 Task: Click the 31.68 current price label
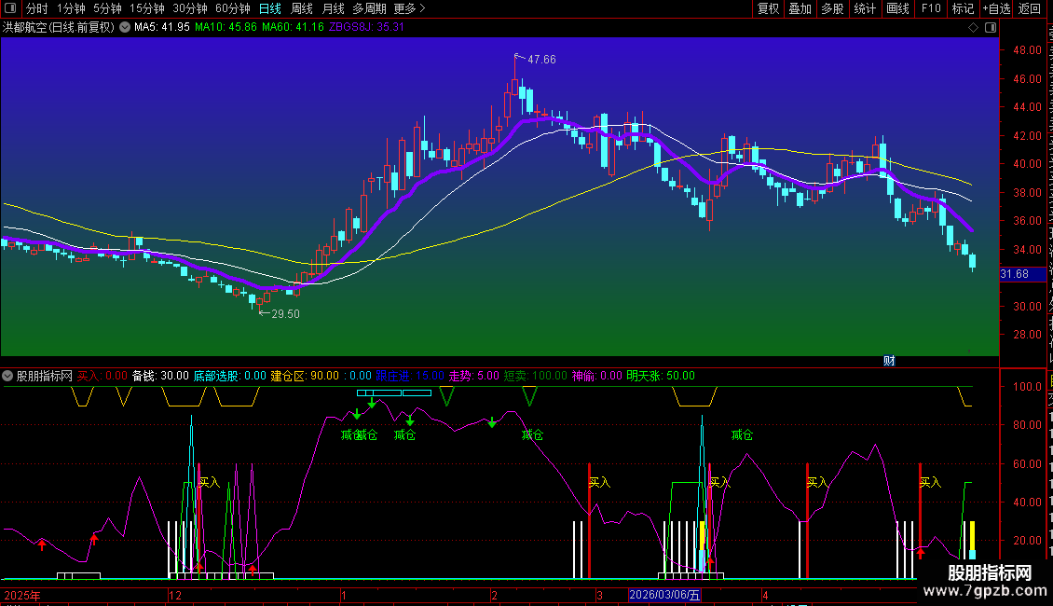tap(1015, 274)
